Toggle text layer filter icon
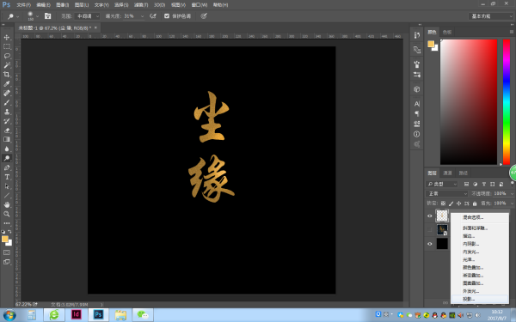516x322 pixels. point(483,184)
